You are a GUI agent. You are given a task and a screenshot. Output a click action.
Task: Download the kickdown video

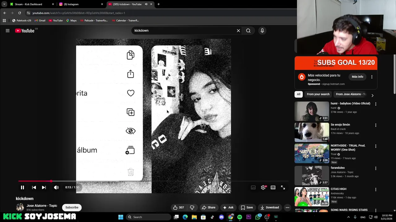(269, 208)
